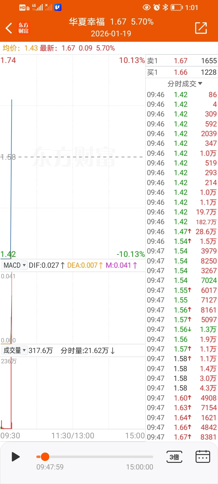Screen dimensions: 218x484
Task: Tap the 分时量:21.62万 readout
Action: [88, 351]
